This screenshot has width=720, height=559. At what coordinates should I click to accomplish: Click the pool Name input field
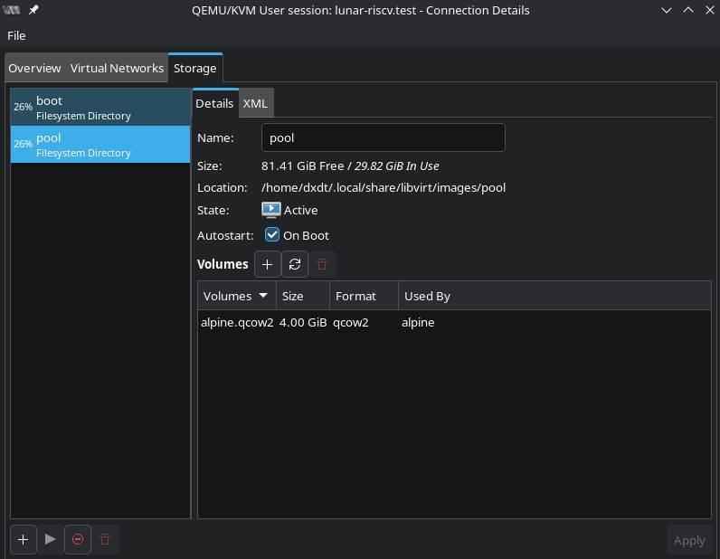(x=383, y=137)
